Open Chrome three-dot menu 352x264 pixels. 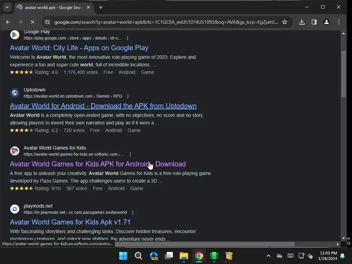[339, 22]
